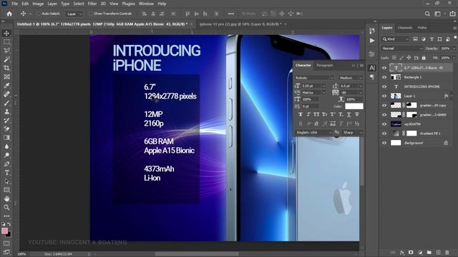458x257 pixels.
Task: Open the Filter menu
Action: (x=92, y=4)
